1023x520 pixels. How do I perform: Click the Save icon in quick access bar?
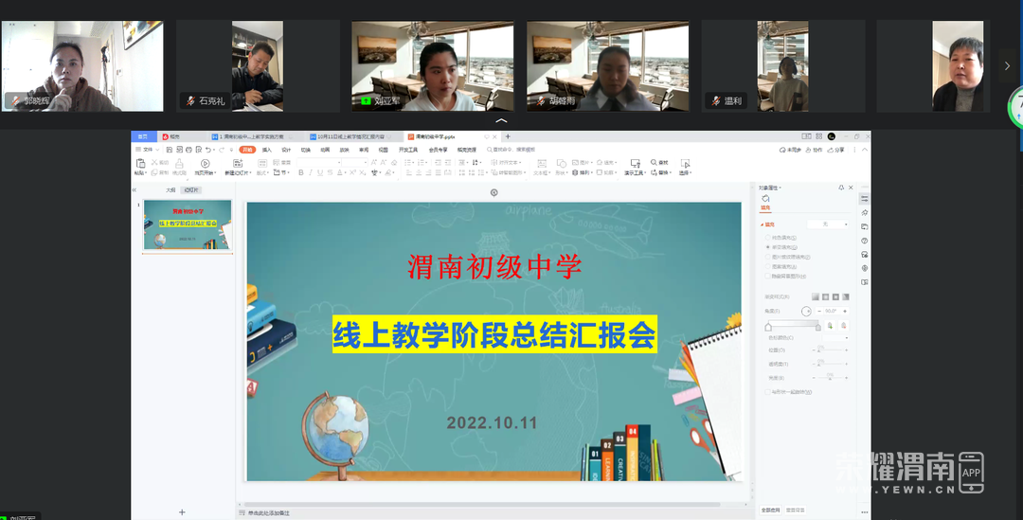[x=171, y=150]
